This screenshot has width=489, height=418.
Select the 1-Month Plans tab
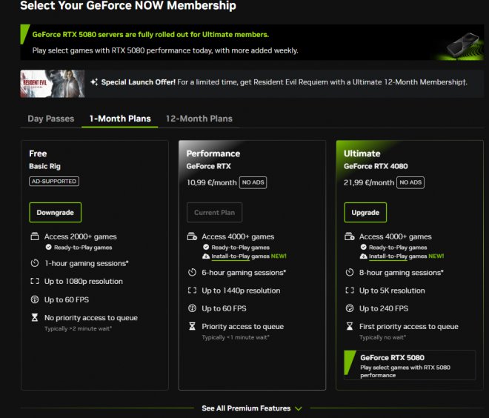coord(120,119)
